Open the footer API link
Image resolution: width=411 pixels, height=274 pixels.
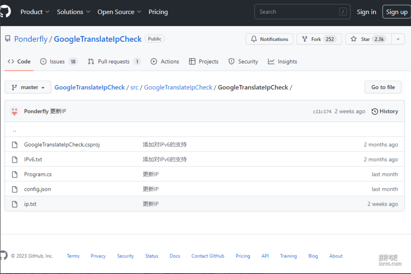(265, 256)
